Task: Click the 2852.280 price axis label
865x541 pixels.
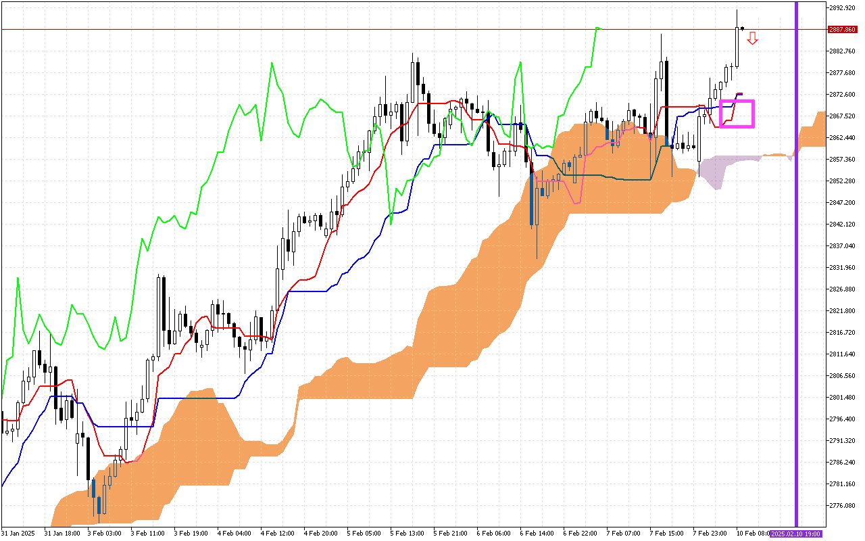Action: (841, 181)
